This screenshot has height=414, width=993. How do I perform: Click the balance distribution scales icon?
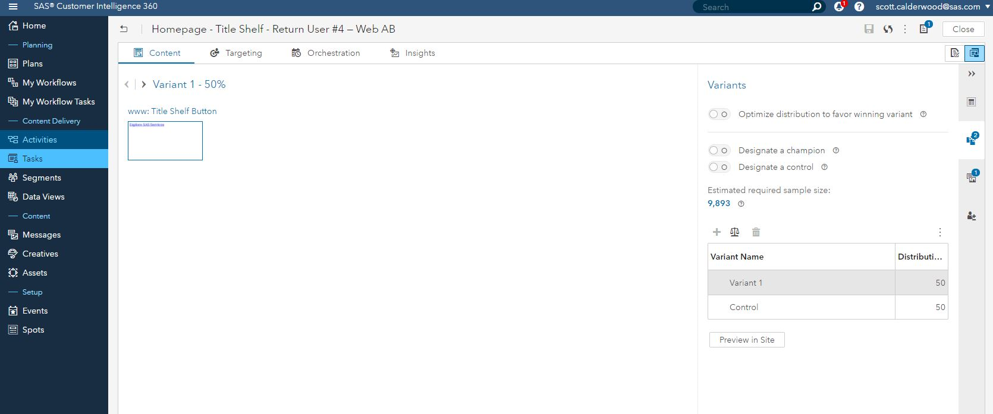(x=735, y=232)
